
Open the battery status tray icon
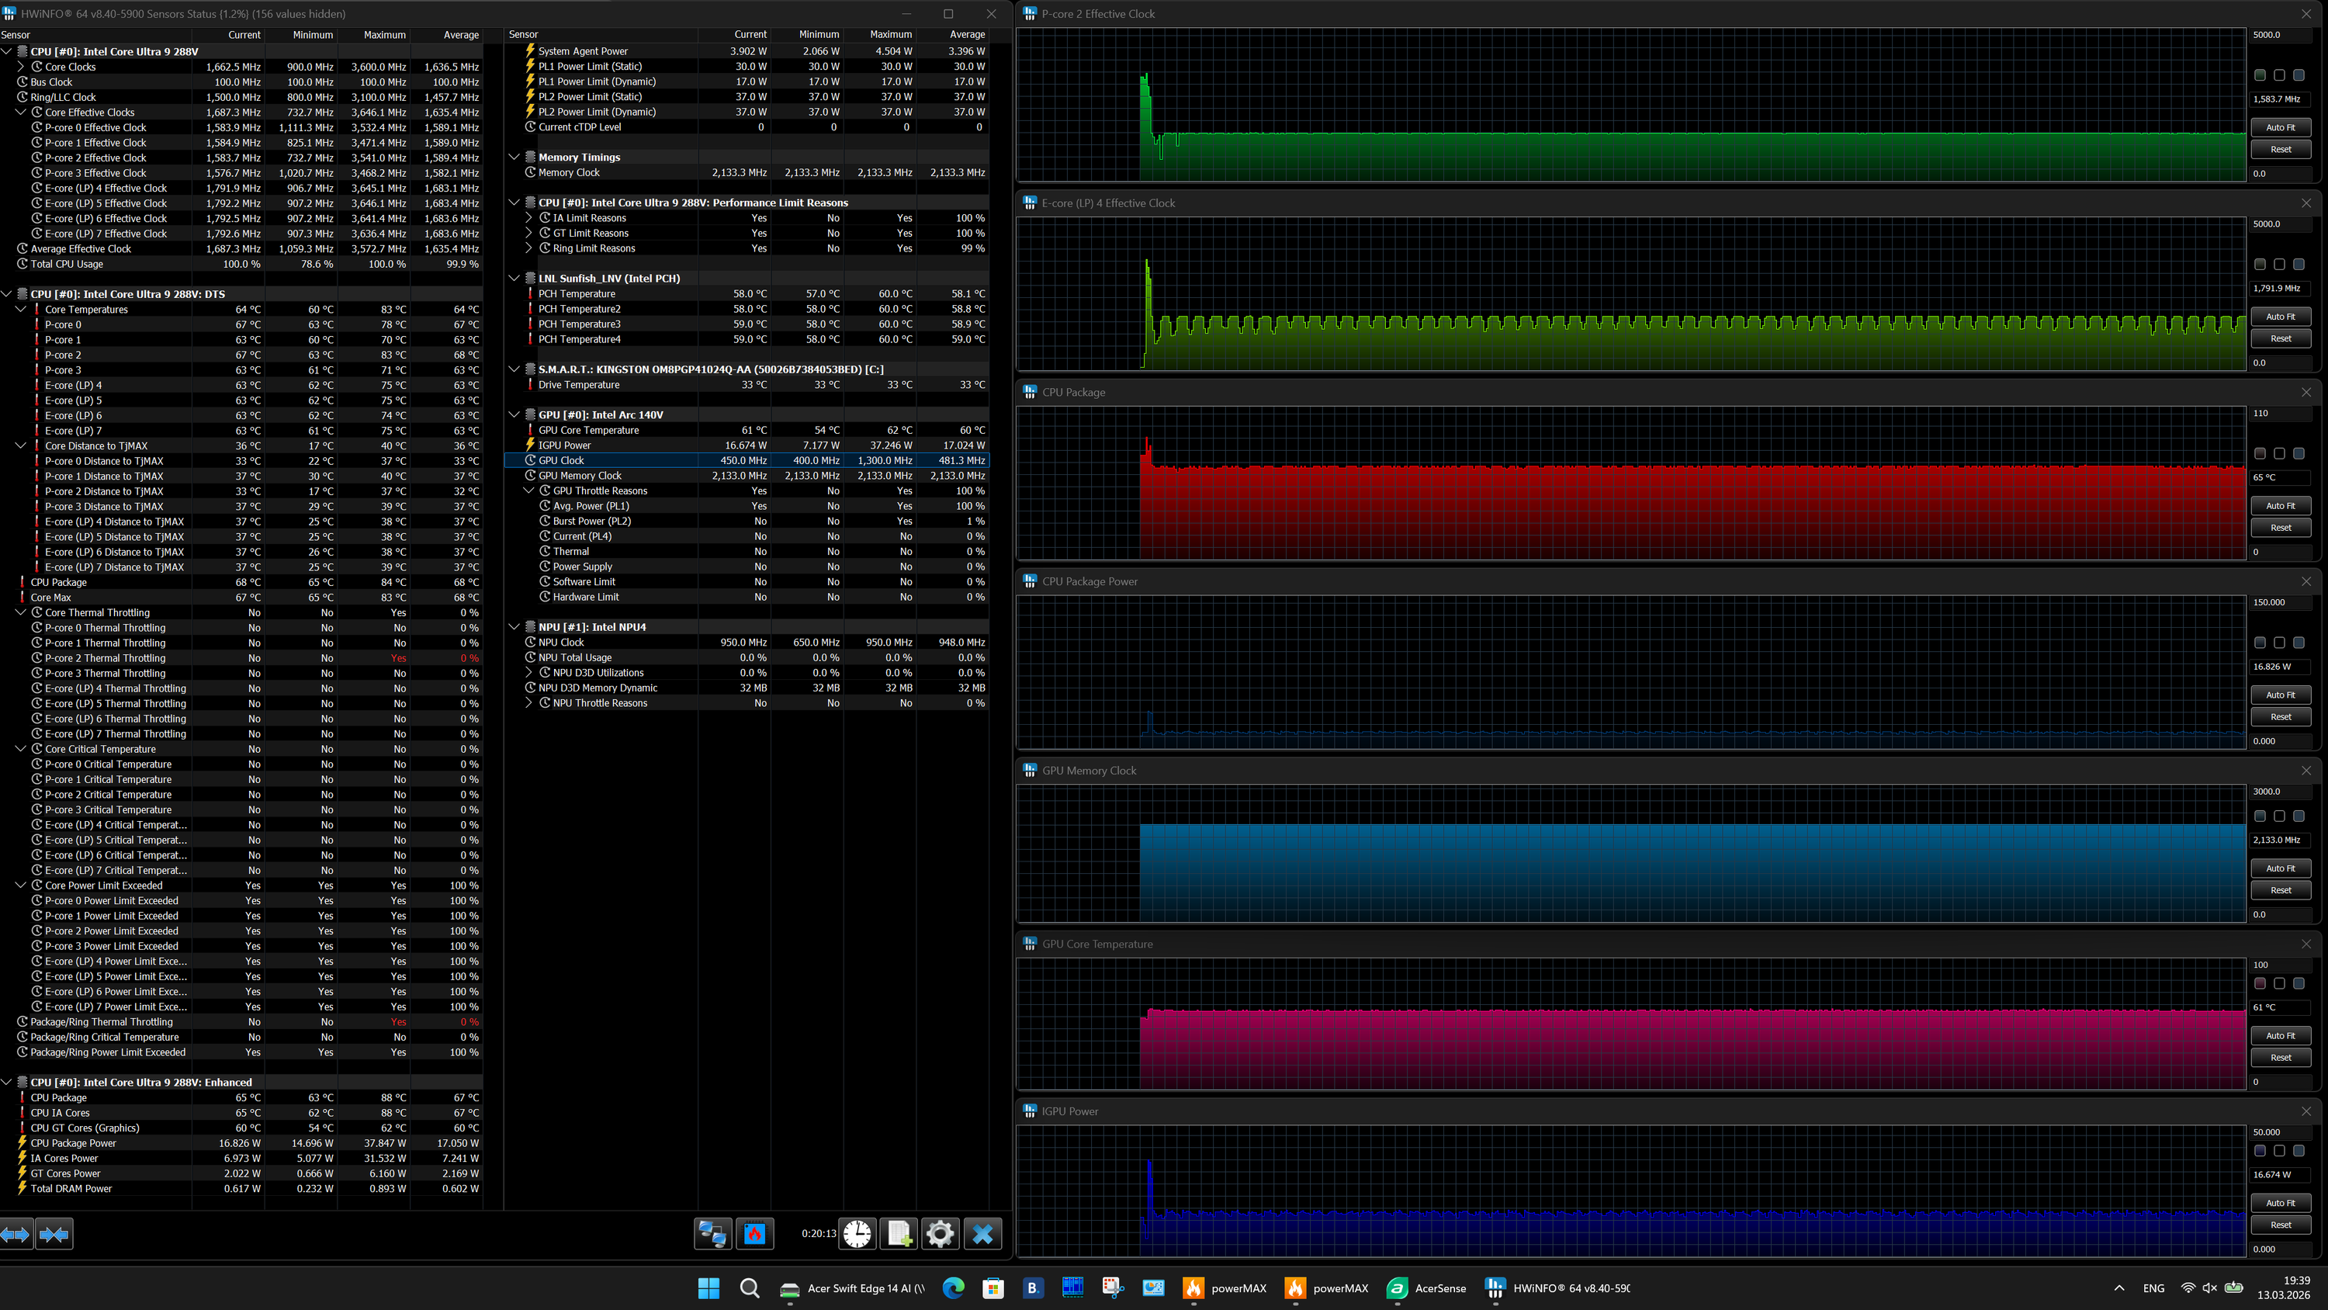[2233, 1288]
